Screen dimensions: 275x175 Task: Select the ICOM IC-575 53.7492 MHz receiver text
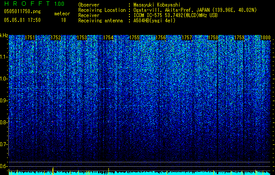(x=175, y=15)
